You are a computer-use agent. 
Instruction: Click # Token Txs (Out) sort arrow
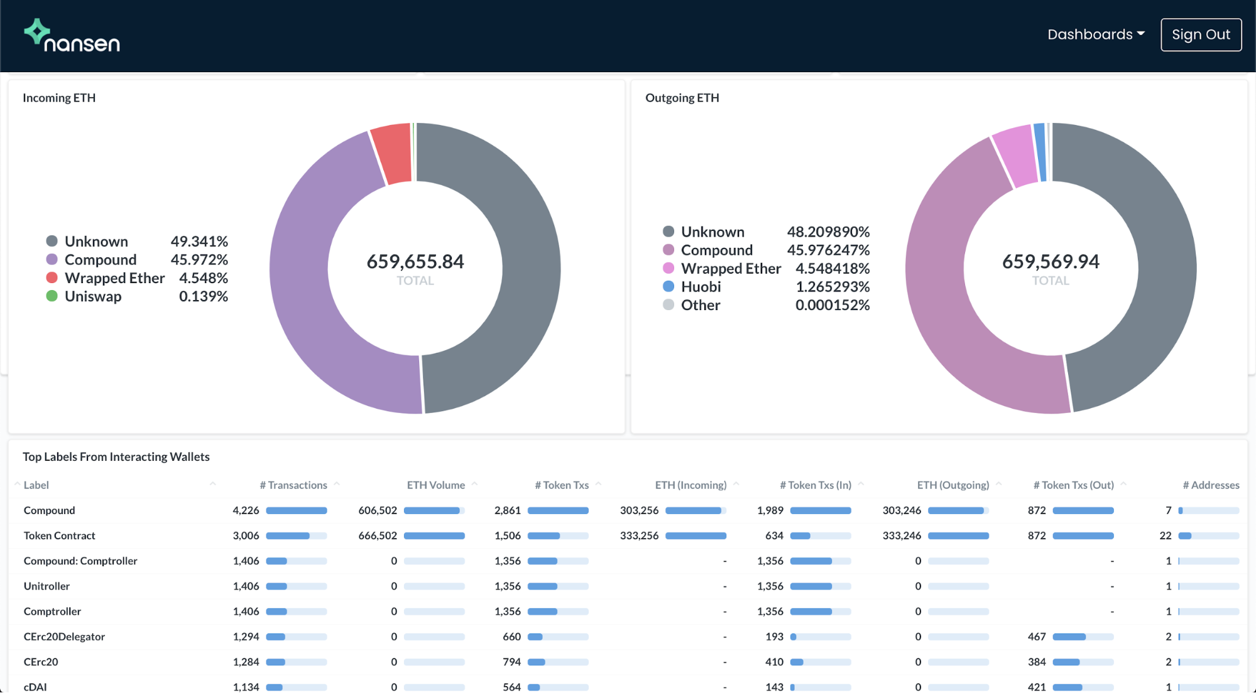click(1123, 484)
